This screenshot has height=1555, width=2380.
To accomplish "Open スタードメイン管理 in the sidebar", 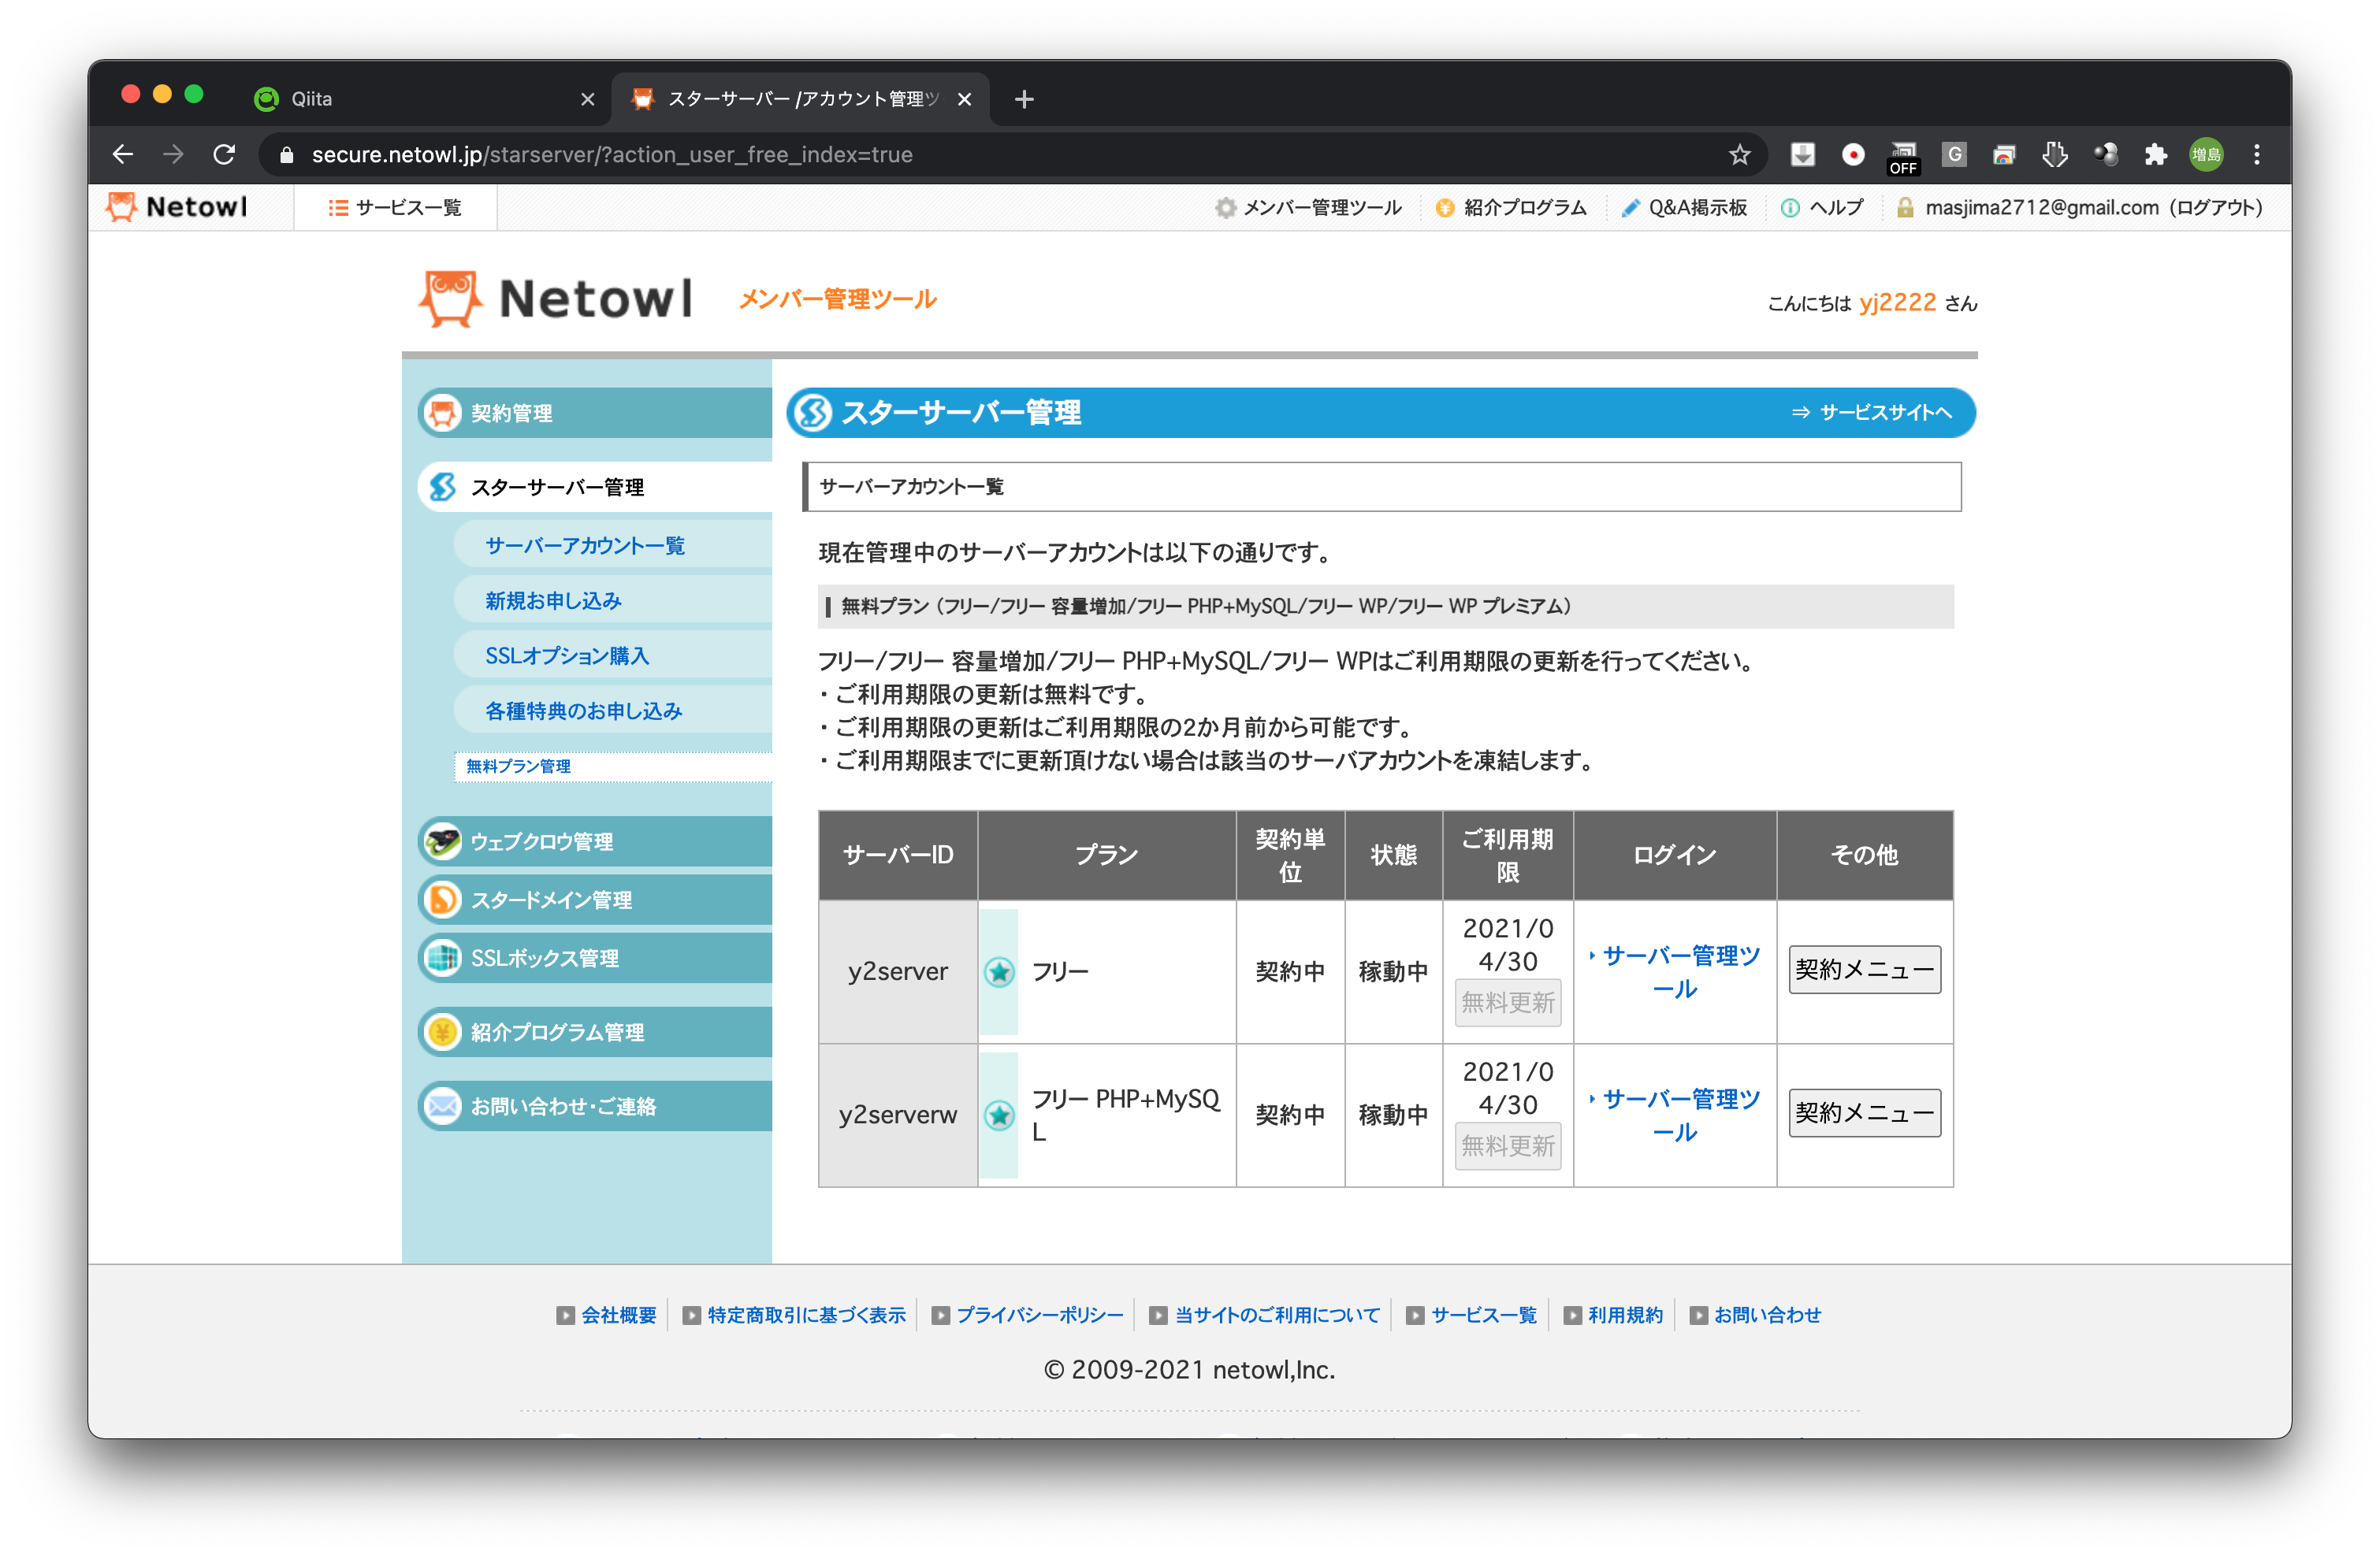I will tap(596, 900).
